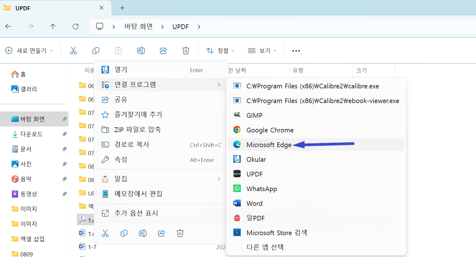Select the 1-7 Word file
The image size is (476, 257).
pyautogui.click(x=88, y=247)
